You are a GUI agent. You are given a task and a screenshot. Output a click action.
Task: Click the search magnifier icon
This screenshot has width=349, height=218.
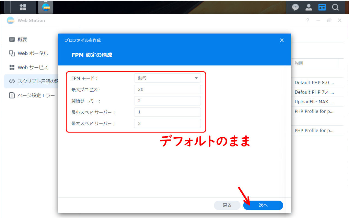[x=335, y=7]
